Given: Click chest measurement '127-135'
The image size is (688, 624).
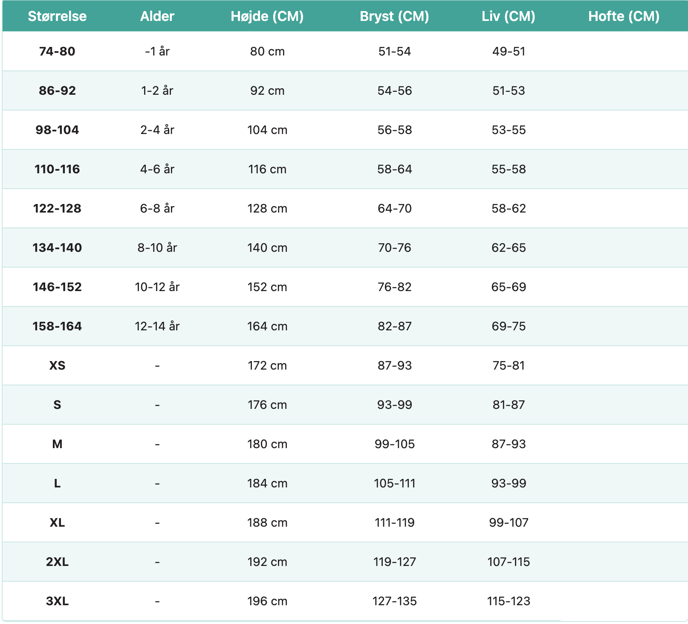Looking at the screenshot, I should (395, 601).
